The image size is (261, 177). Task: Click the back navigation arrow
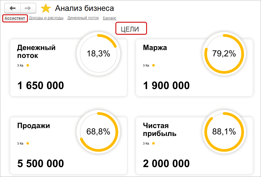pos(12,8)
